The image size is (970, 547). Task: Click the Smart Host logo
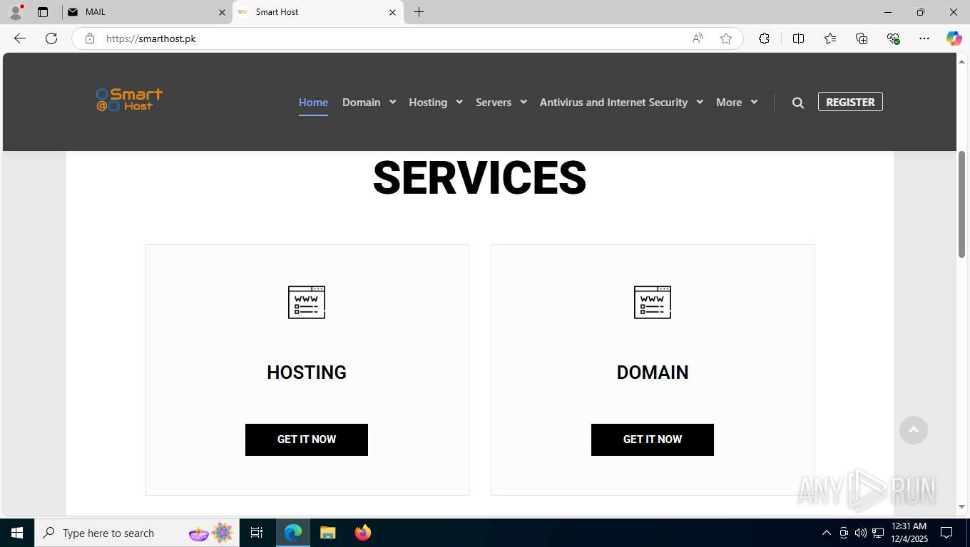click(x=129, y=100)
